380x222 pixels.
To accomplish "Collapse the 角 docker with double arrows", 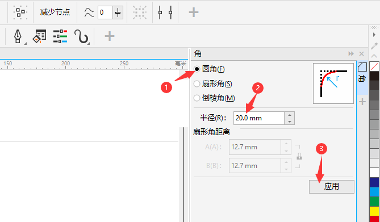I will click(x=351, y=54).
